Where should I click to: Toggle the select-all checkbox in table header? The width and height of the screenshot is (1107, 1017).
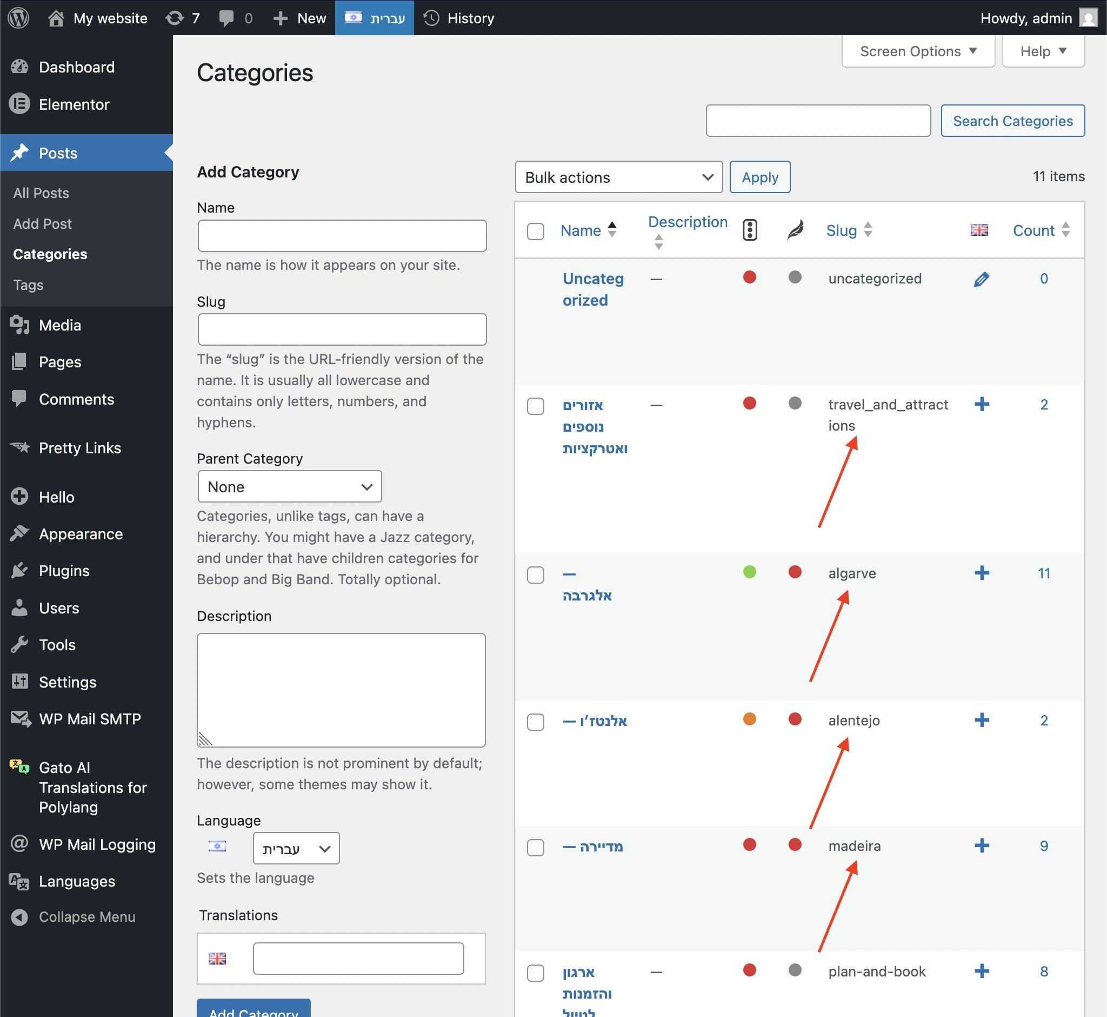(535, 231)
